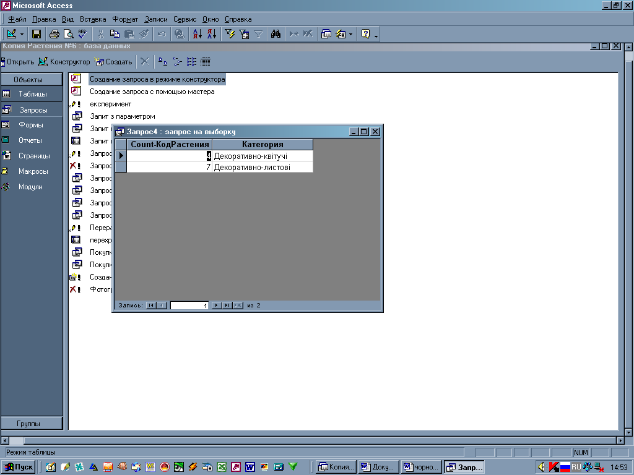The height and width of the screenshot is (475, 634).
Task: Click the Format Painter brush icon
Action: click(144, 35)
